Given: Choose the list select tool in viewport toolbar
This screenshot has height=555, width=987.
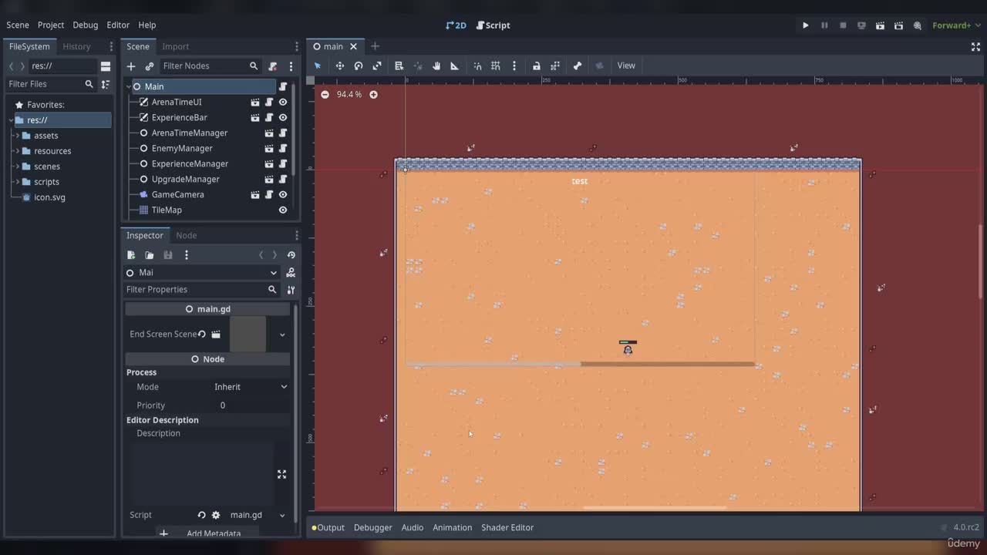Looking at the screenshot, I should [399, 66].
